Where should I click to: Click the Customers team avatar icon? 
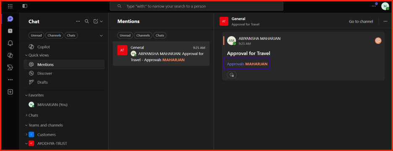31,135
